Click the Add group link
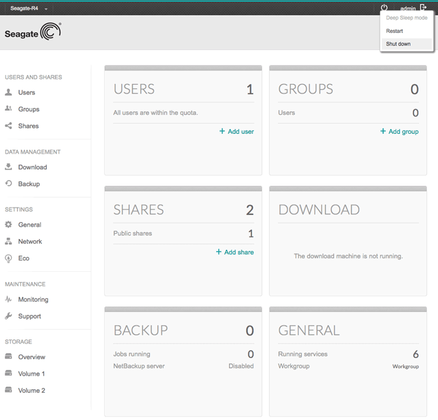This screenshot has width=438, height=420. point(400,131)
